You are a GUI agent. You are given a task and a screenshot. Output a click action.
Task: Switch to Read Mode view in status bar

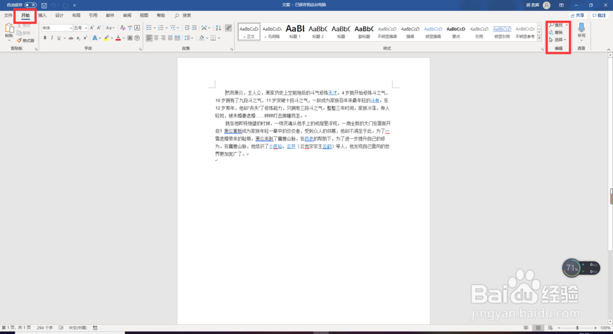coord(526,328)
